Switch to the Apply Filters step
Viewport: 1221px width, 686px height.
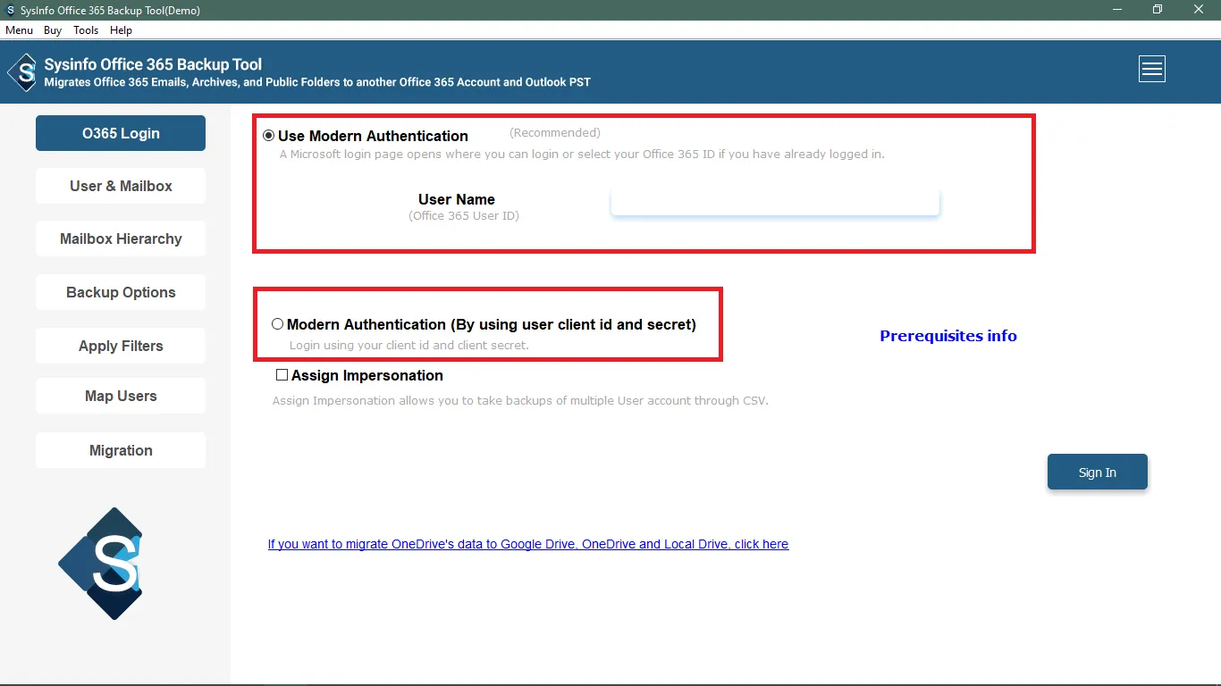(121, 346)
